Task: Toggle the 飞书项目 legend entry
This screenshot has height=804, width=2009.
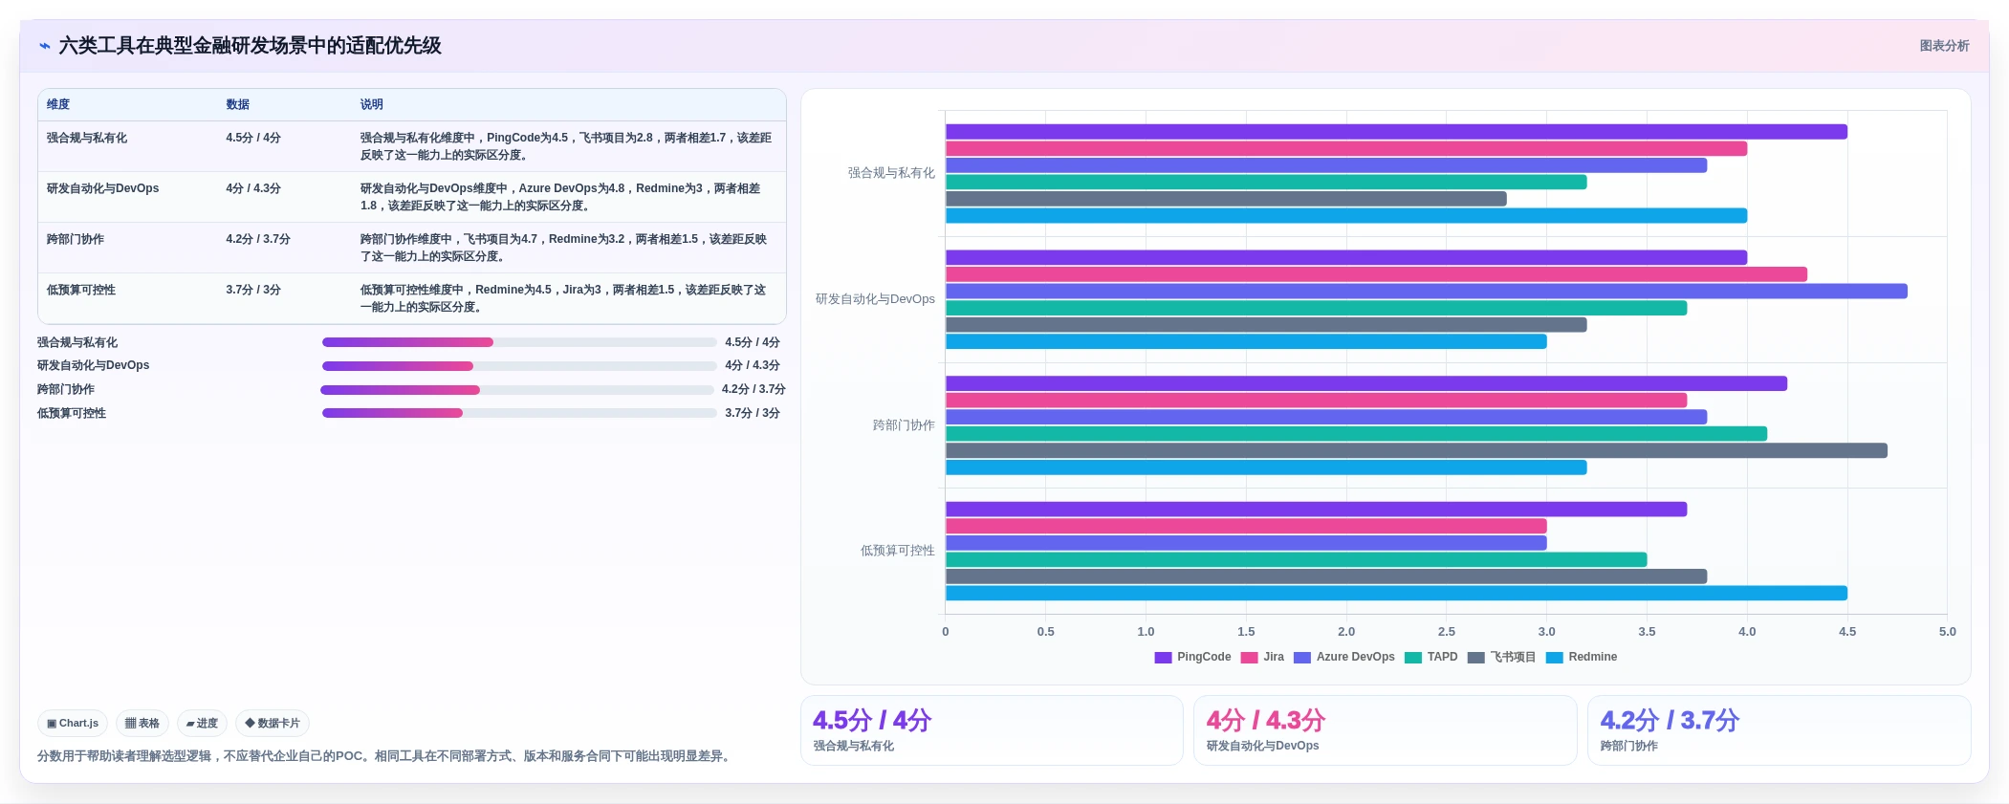Action: point(1501,657)
